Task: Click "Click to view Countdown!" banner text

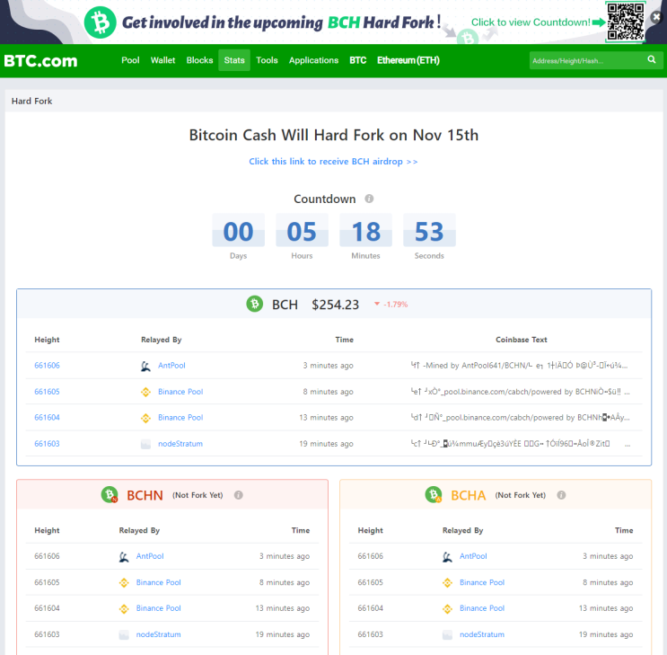Action: (531, 22)
